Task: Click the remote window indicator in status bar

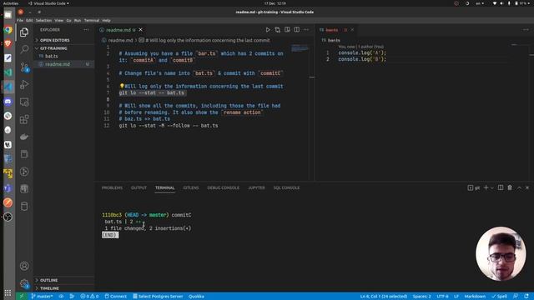Action: (x=22, y=297)
